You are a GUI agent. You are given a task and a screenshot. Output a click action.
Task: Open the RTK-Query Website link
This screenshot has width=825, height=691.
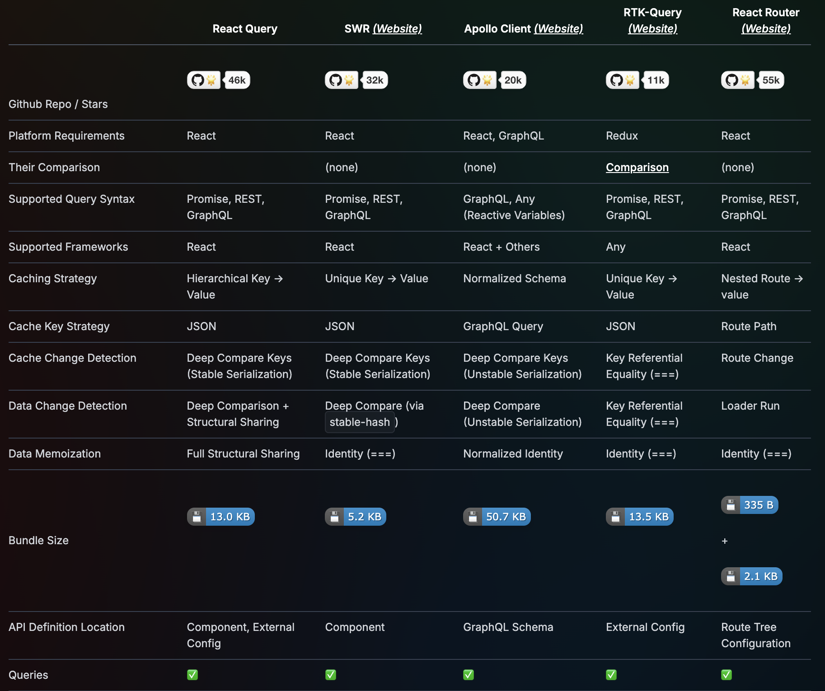pos(653,29)
